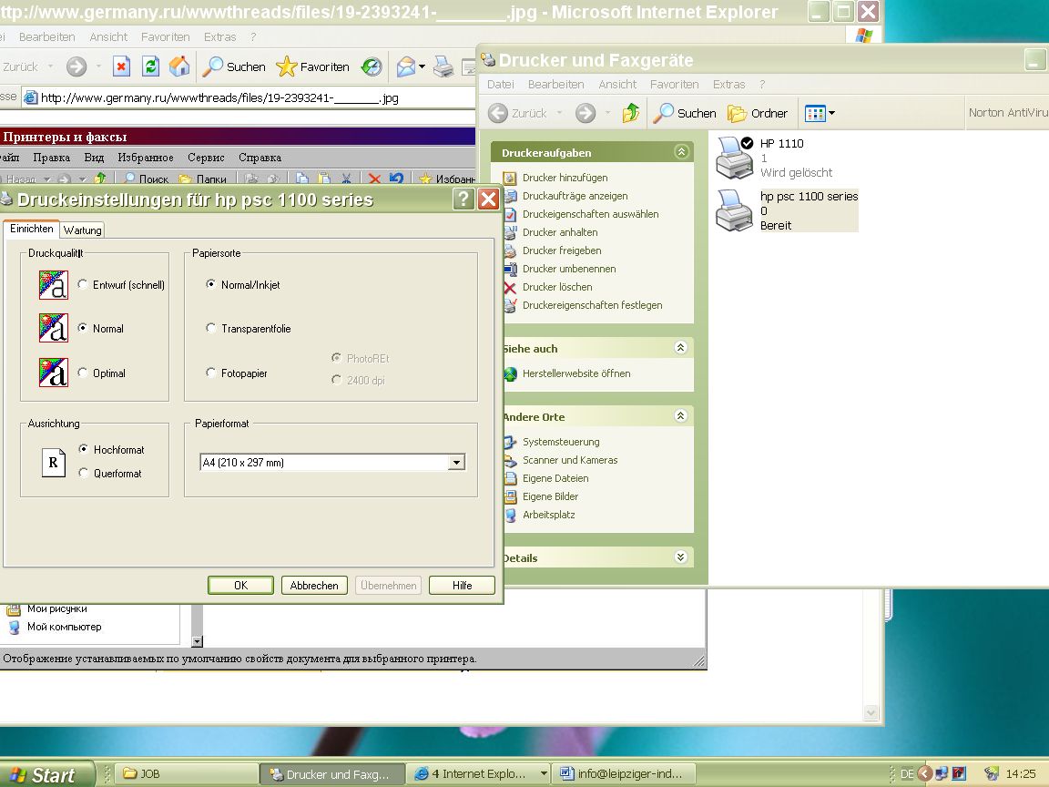Collapse the Druckeraufgaben panel
This screenshot has height=787, width=1049.
(681, 152)
